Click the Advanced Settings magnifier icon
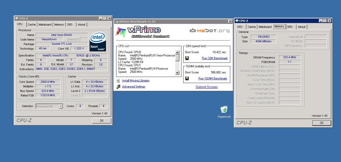 pos(118,87)
